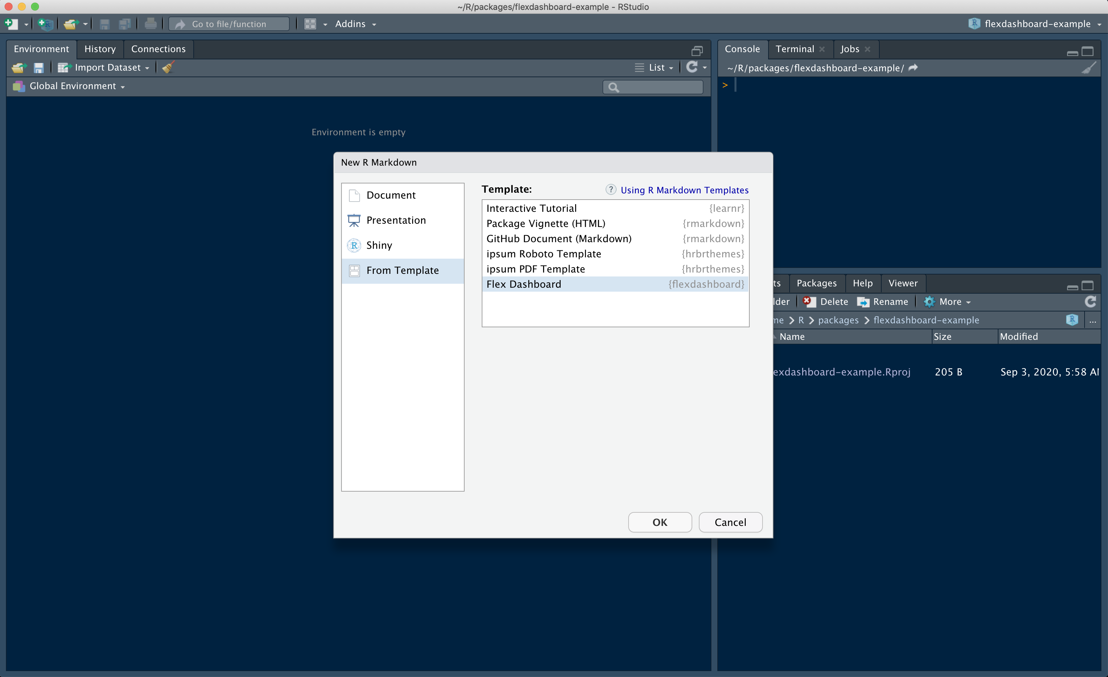Screen dimensions: 1108x677
Task: Click the Presentation icon in sidebar
Action: pyautogui.click(x=355, y=220)
